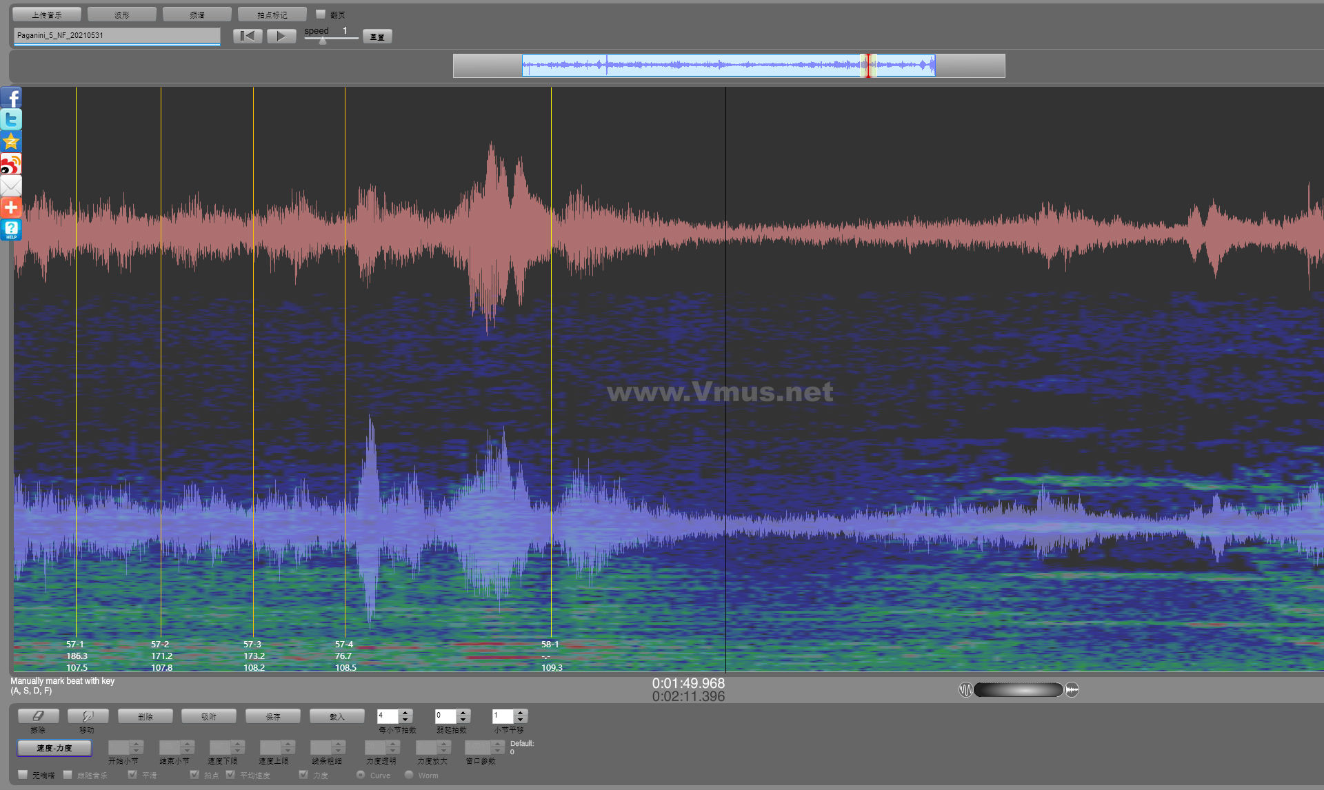Click the yellow star favorites icon

pyautogui.click(x=11, y=142)
